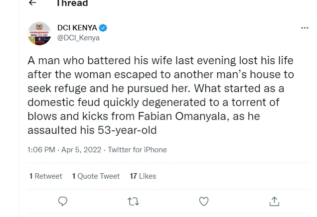Open DCI Kenya profile picture
The width and height of the screenshot is (317, 217).
(x=39, y=34)
